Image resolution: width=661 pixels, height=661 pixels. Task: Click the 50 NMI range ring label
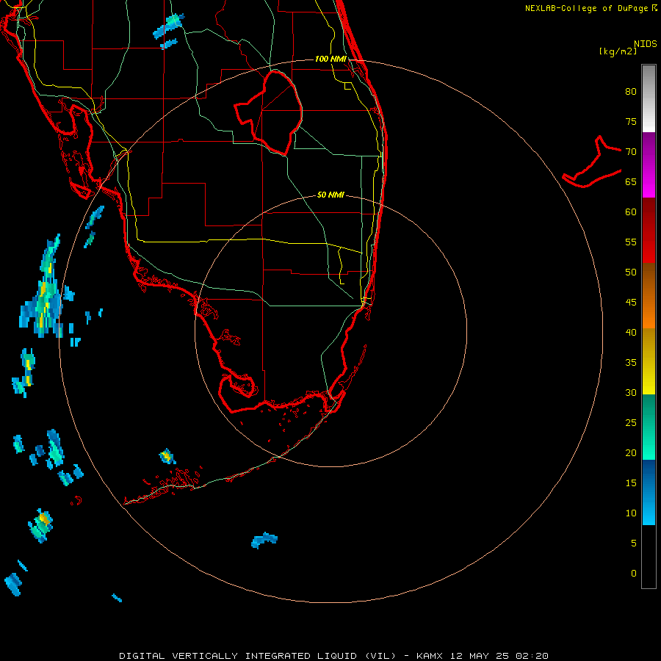(x=330, y=195)
